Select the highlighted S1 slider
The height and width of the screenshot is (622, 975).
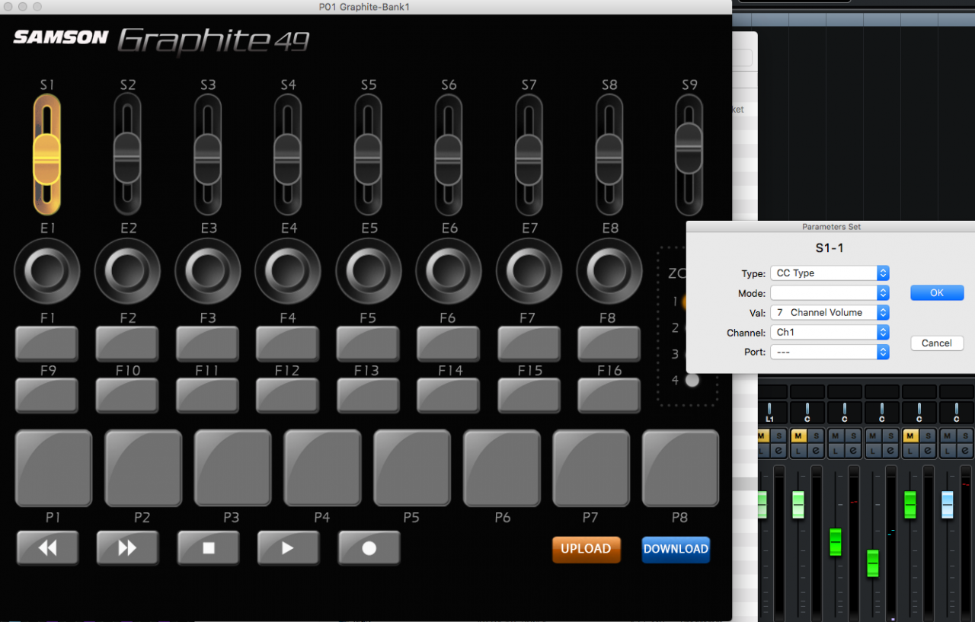47,155
